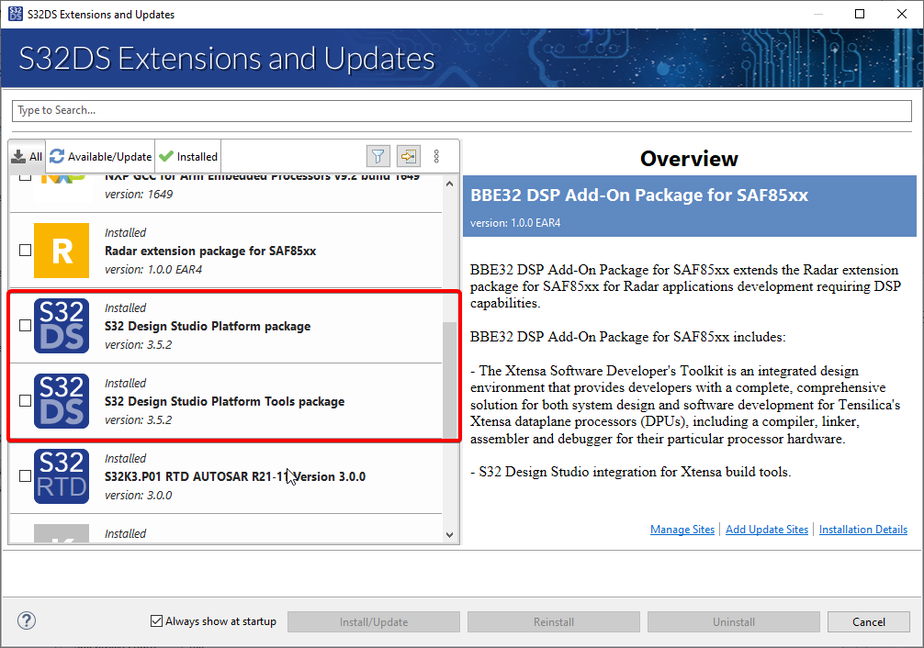Check the Radar extension package for SAF85xx
This screenshot has width=924, height=648.
coord(25,250)
